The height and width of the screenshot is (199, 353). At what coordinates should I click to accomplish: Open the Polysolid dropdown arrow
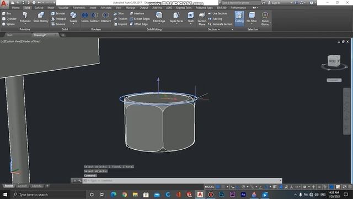[x=25, y=23]
